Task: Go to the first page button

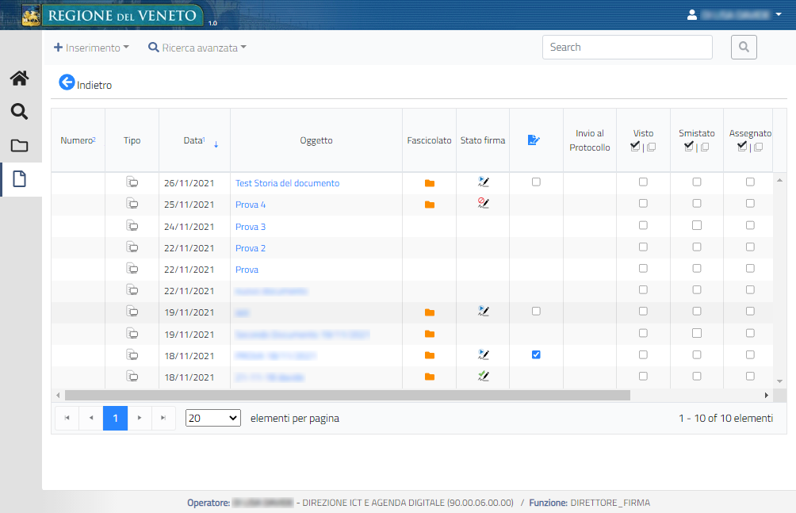Action: coord(67,418)
